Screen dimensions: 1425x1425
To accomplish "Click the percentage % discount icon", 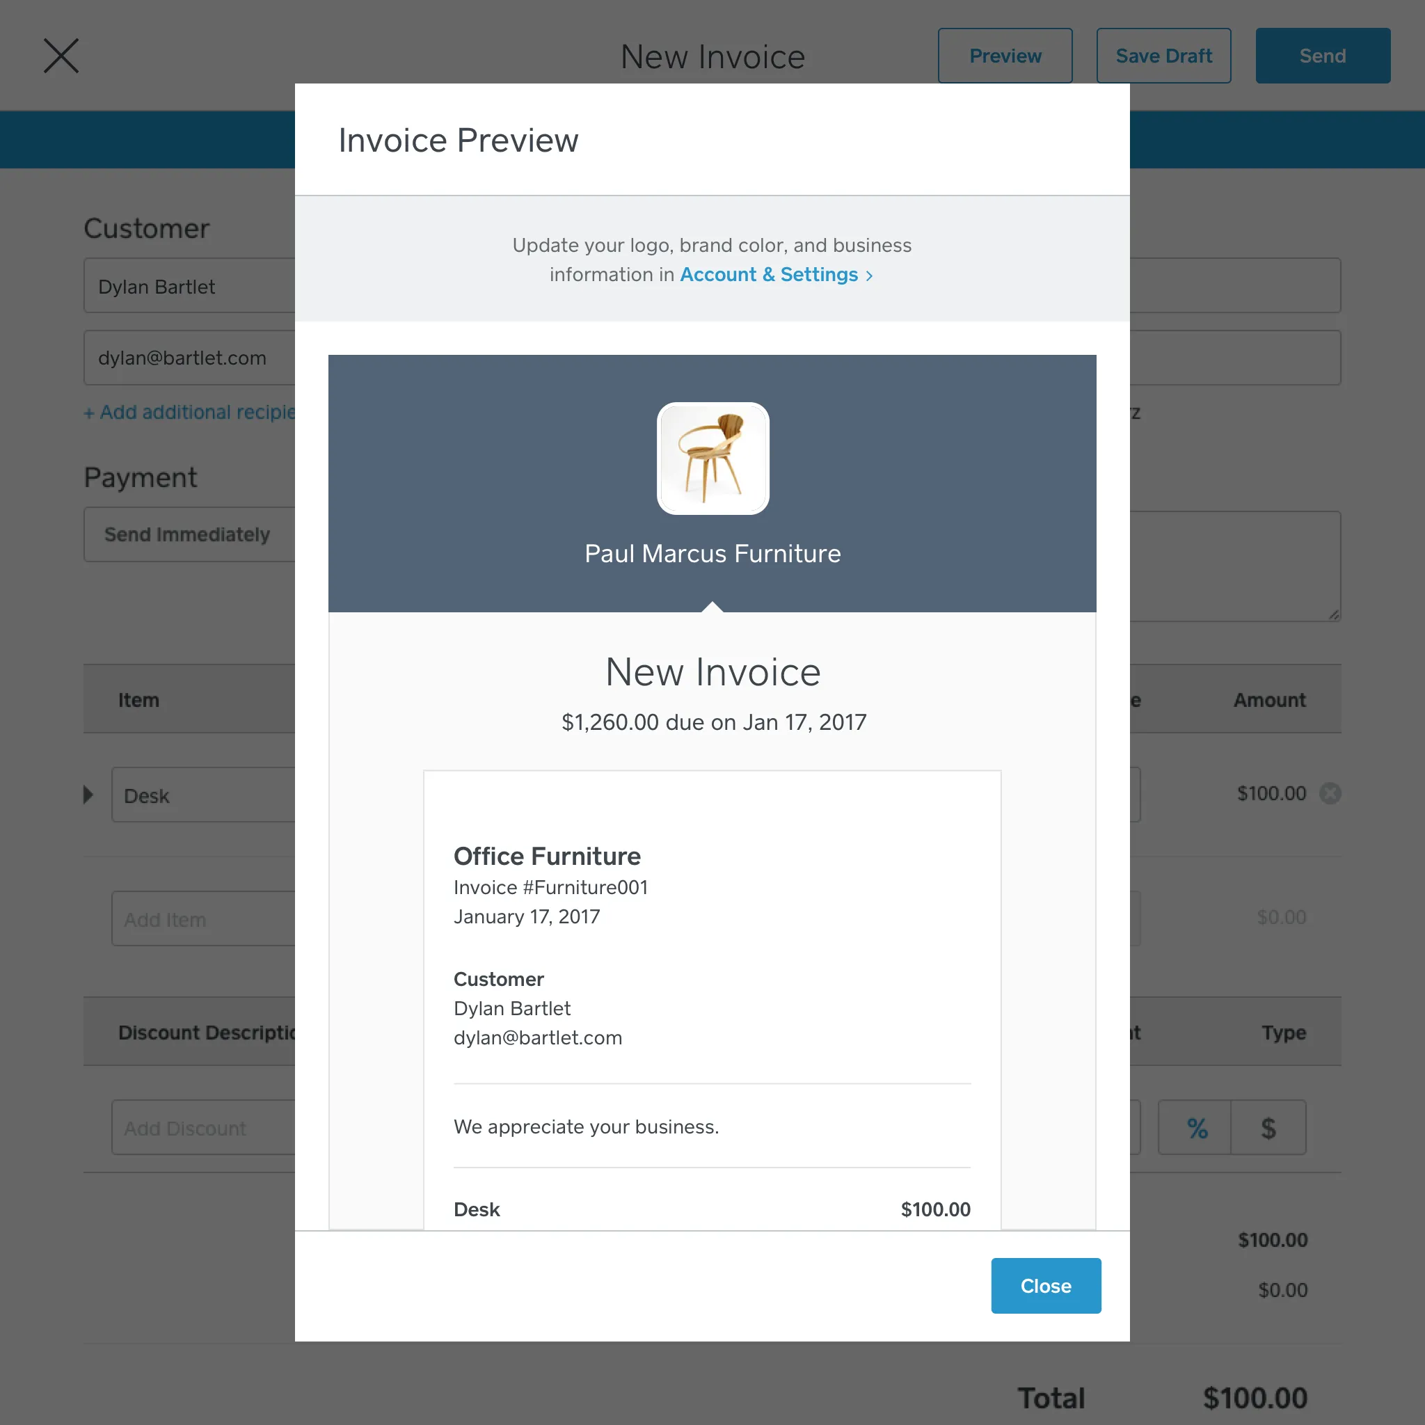I will (x=1195, y=1127).
